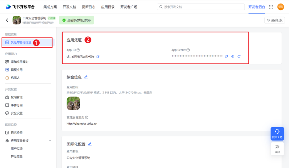Reveal the hidden App Secret

233,56
